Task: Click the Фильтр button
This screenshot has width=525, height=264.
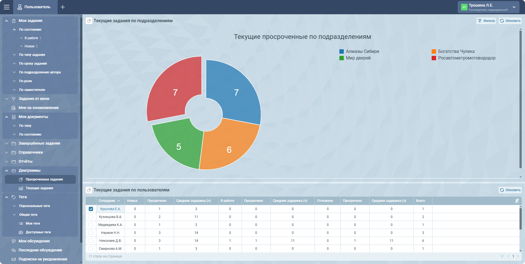Action: pyautogui.click(x=486, y=21)
